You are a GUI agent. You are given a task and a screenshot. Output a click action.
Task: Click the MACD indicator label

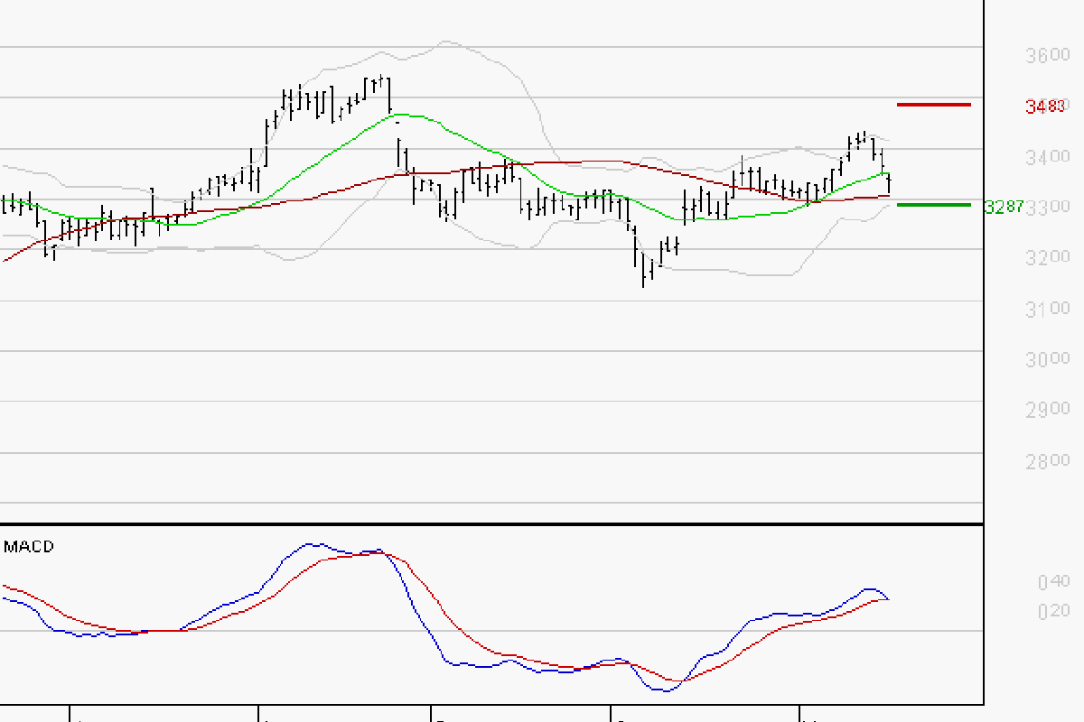pyautogui.click(x=29, y=546)
